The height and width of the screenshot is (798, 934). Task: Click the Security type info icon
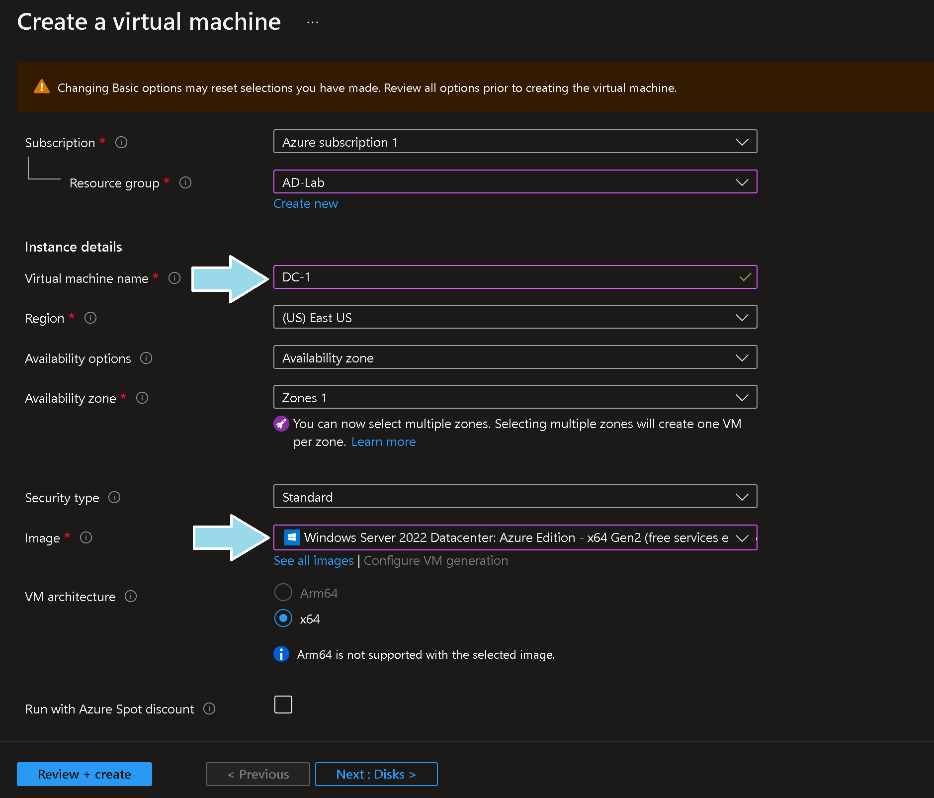click(x=114, y=497)
